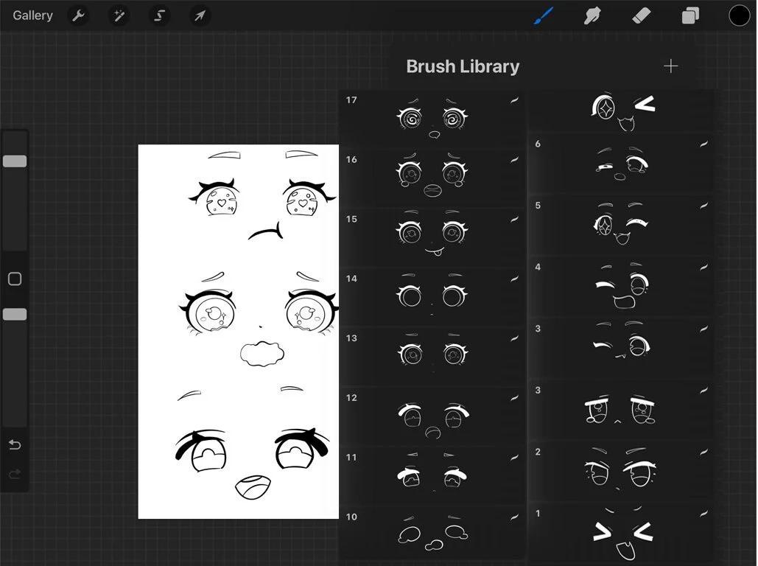Tap the stroke icon on brush 17
758x566 pixels.
tap(514, 100)
